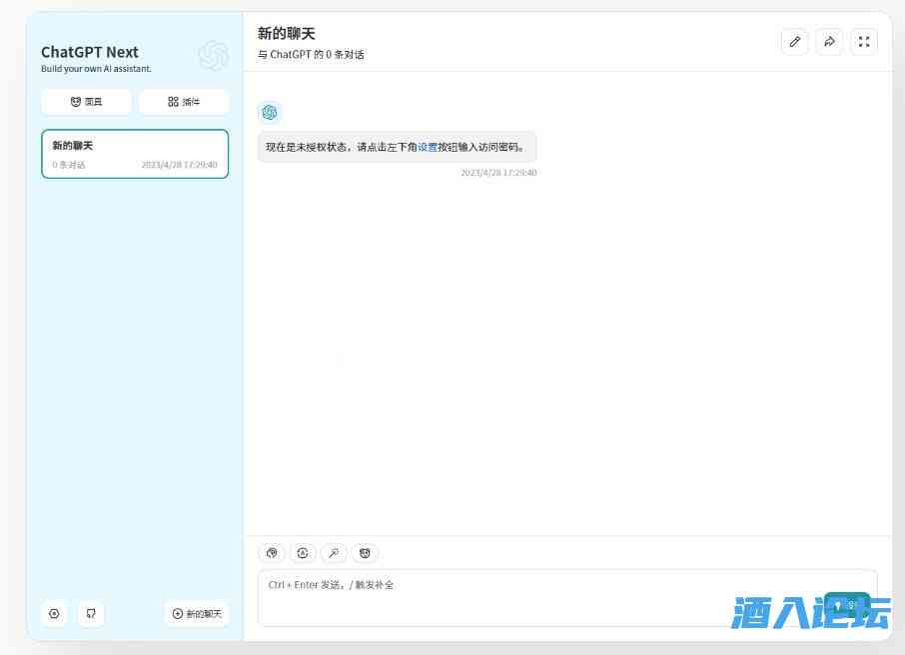905x655 pixels.
Task: Click the ChatGPT avatar icon on message
Action: (270, 112)
